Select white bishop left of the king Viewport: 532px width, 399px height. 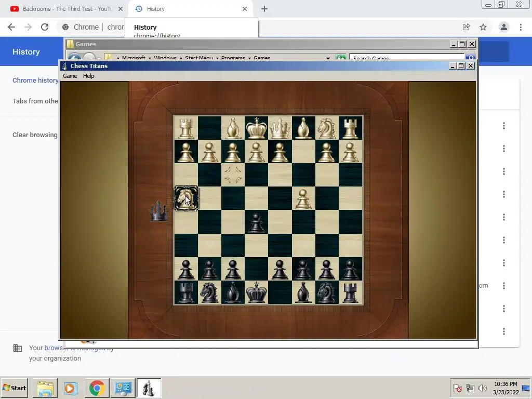pyautogui.click(x=233, y=128)
